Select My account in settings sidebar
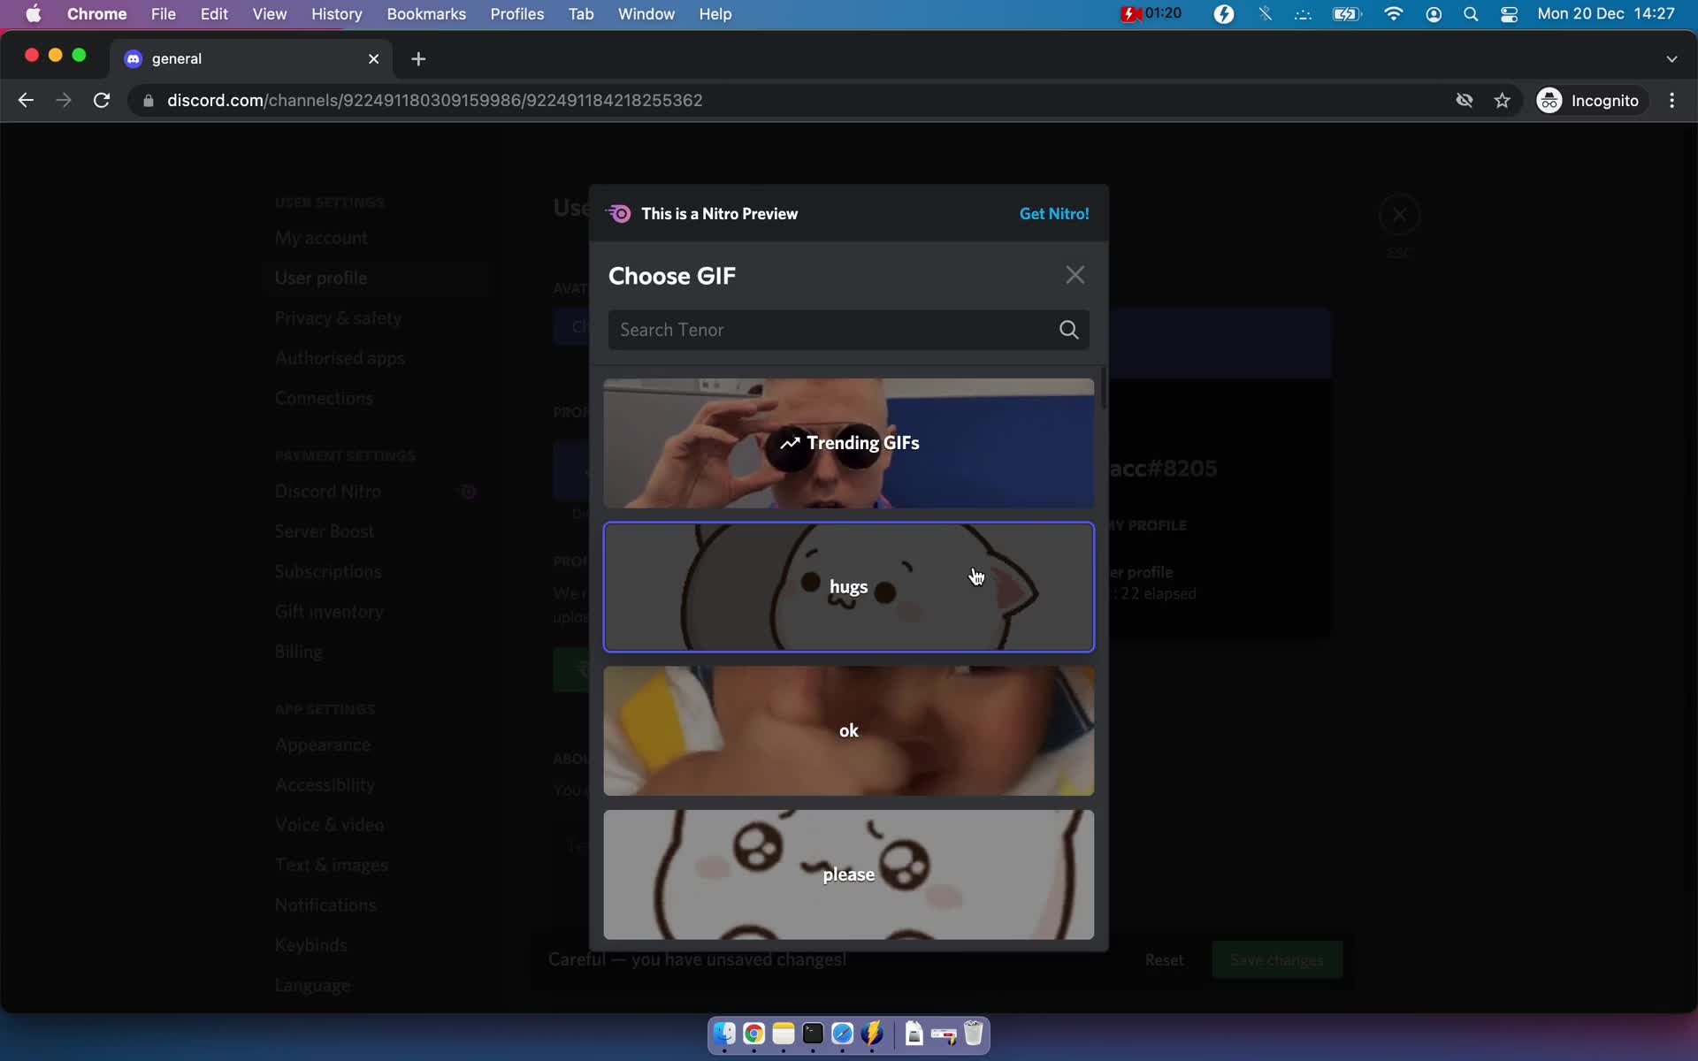The height and width of the screenshot is (1061, 1698). [x=321, y=238]
